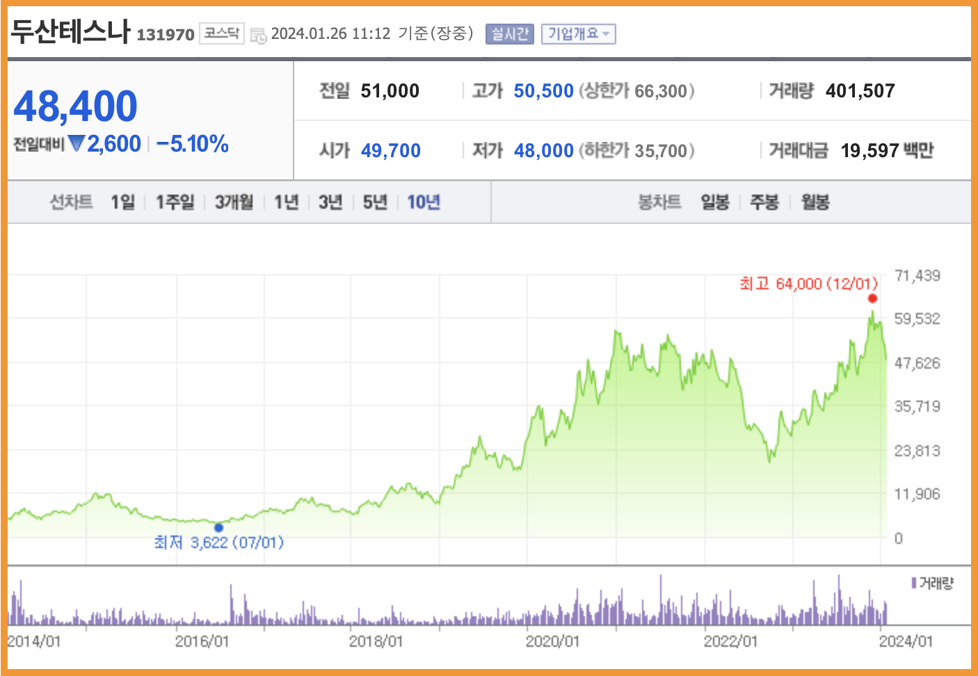Switch to 주봉 weekly candle chart
The width and height of the screenshot is (978, 676).
point(764,202)
